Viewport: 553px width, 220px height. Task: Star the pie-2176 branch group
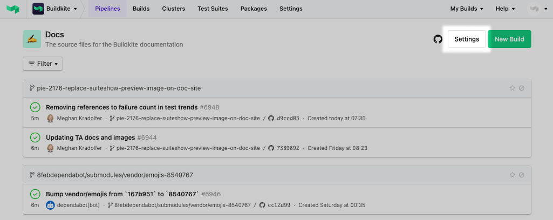tap(513, 88)
